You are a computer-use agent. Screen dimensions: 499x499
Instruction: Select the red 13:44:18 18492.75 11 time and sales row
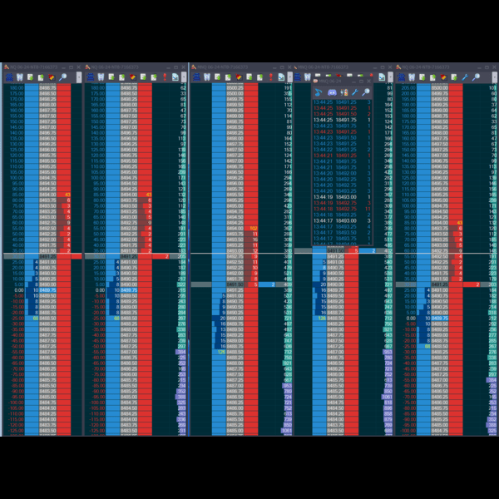342,209
